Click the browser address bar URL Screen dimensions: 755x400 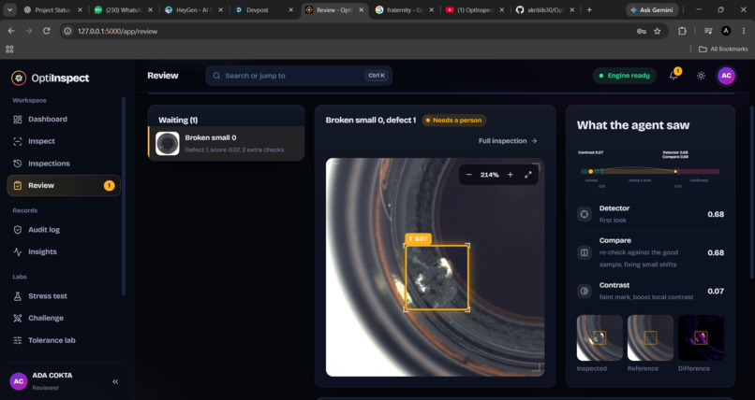point(117,31)
